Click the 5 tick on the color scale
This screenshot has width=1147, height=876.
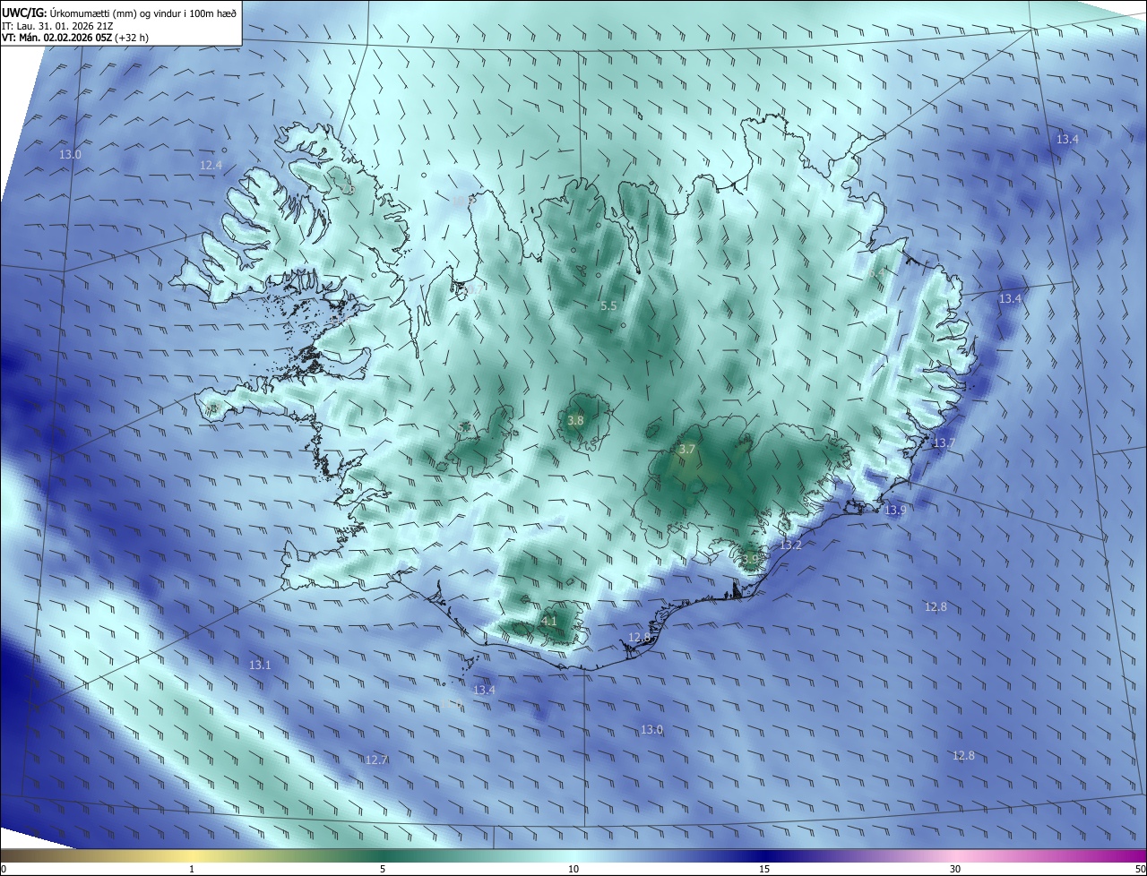point(383,869)
